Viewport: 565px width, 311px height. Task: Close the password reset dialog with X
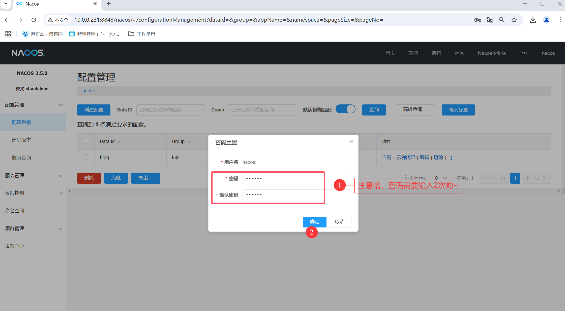pos(351,142)
